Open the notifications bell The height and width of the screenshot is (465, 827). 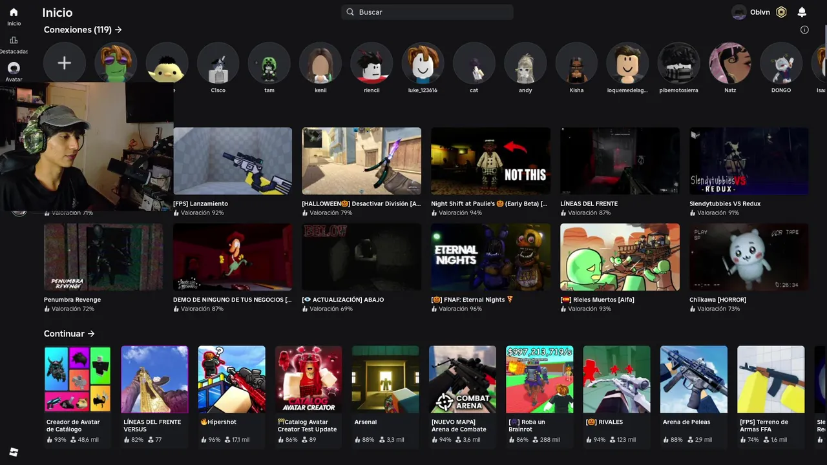click(802, 12)
